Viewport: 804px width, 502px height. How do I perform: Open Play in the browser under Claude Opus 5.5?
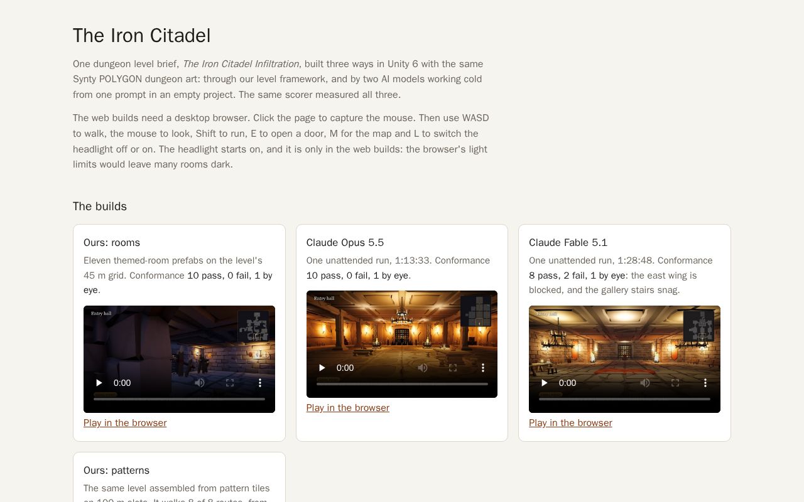coord(348,408)
